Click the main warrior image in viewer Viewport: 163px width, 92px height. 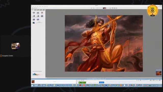tap(104, 43)
